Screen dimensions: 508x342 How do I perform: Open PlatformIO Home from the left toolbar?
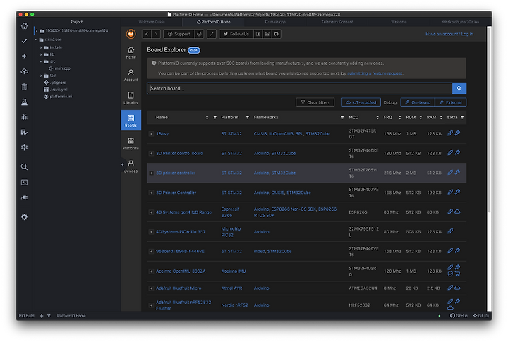24,26
